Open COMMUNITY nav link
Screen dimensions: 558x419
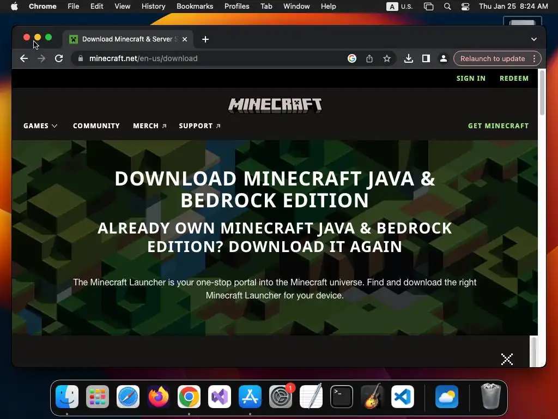pyautogui.click(x=96, y=126)
